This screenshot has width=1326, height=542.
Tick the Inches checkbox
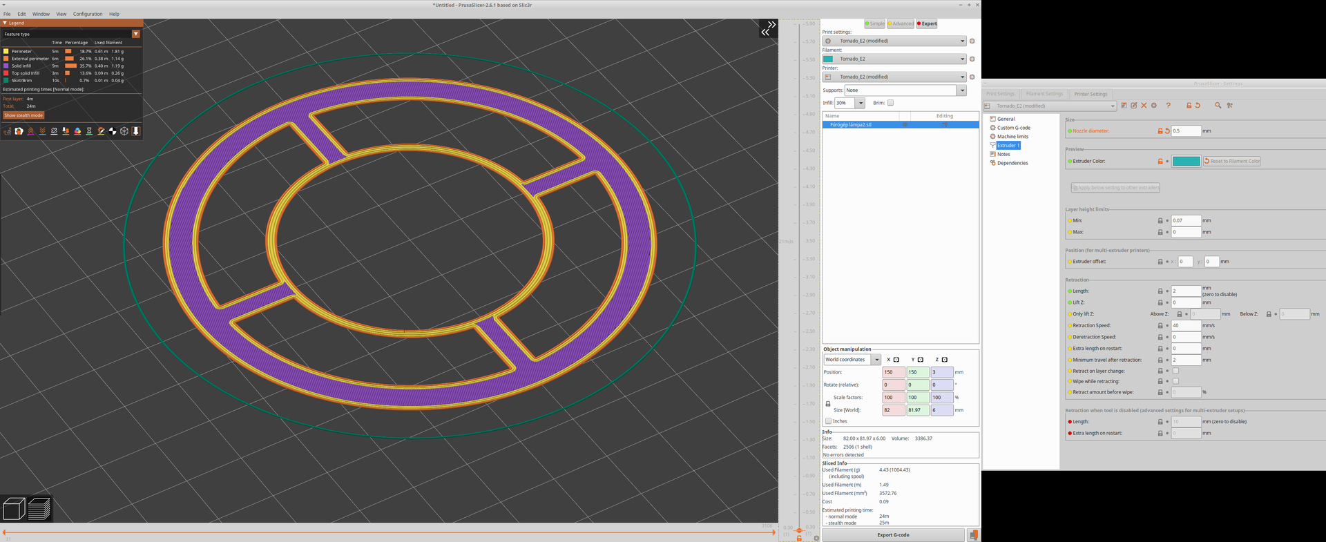pyautogui.click(x=828, y=421)
